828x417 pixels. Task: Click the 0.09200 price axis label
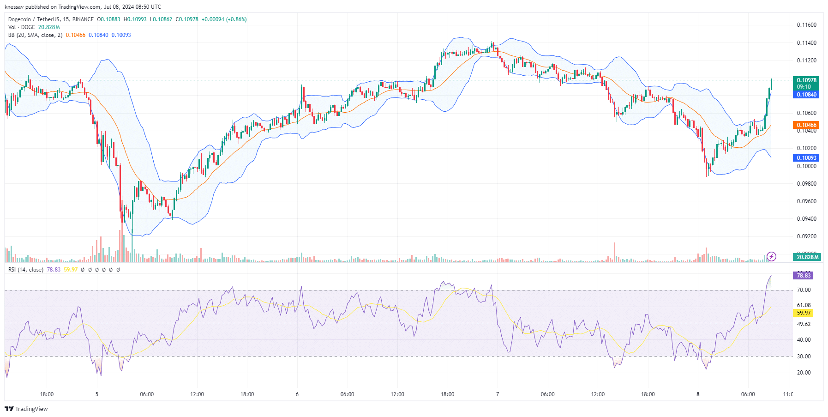[x=807, y=236]
